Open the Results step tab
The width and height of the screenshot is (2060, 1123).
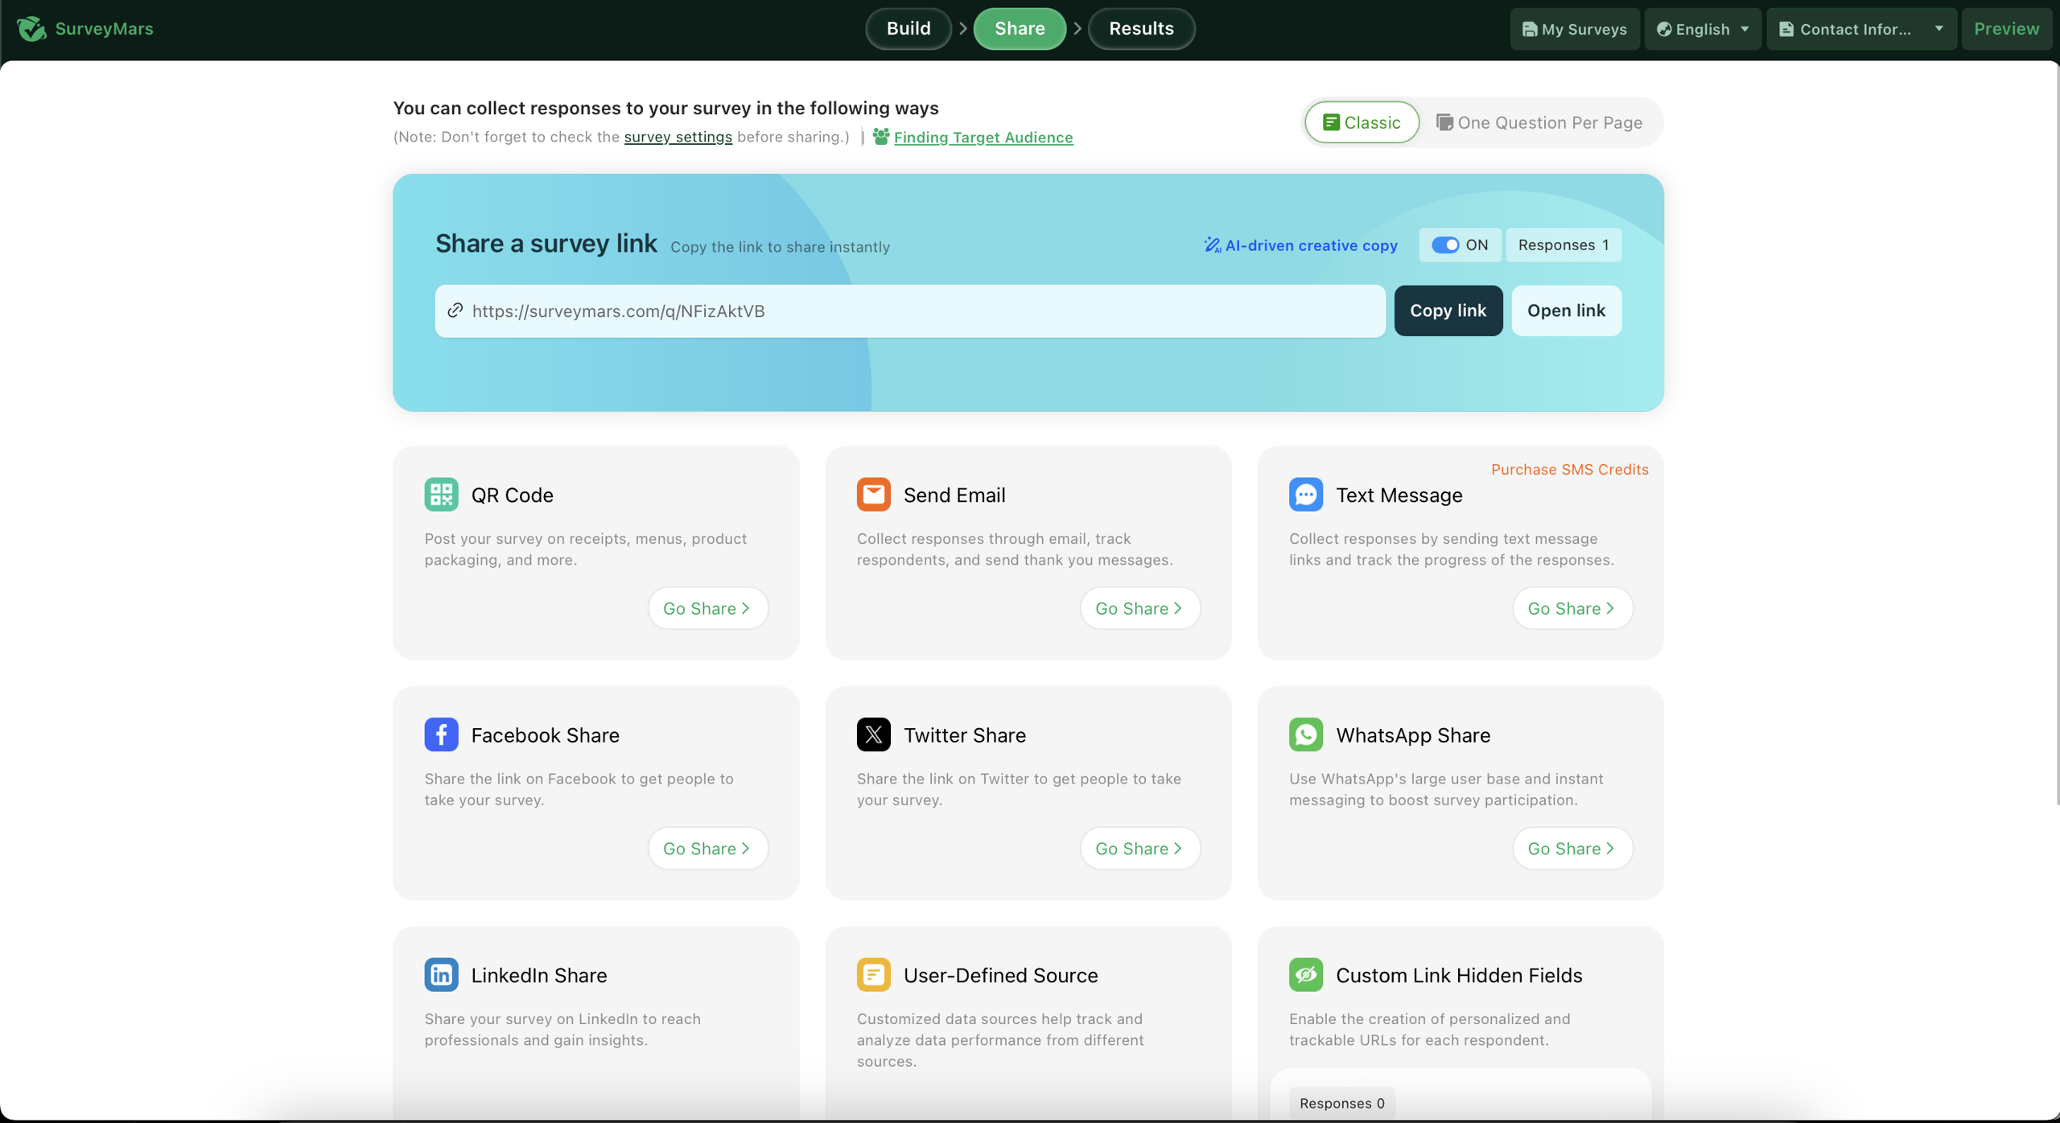point(1140,29)
